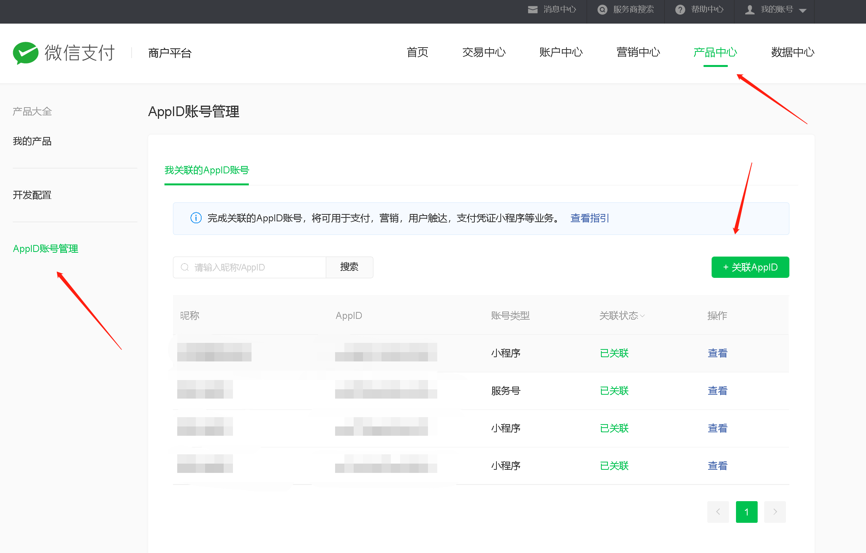Open 产品大全 in the sidebar
Viewport: 866px width, 553px height.
32,112
